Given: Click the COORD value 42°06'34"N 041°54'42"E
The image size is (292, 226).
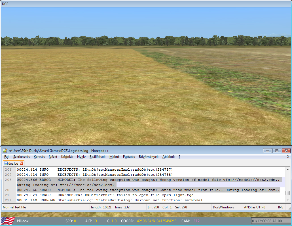Looking at the screenshot, I should (x=156, y=221).
